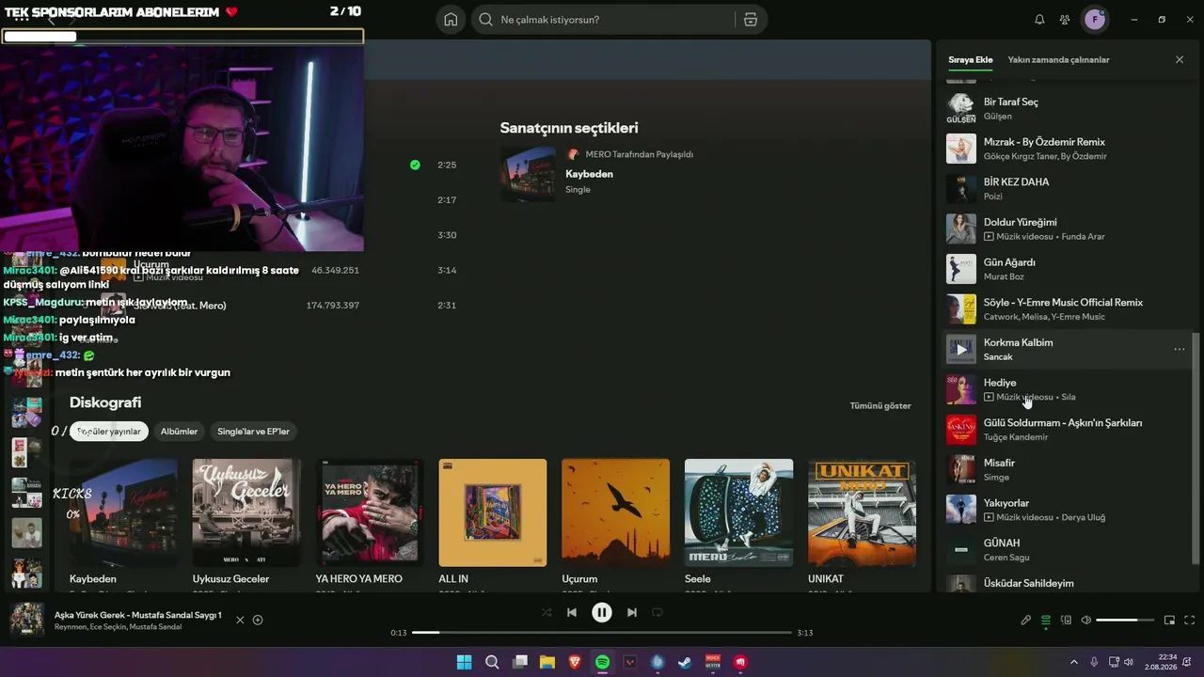
Task: Click Tümünü göster in Diskografi
Action: click(x=880, y=405)
